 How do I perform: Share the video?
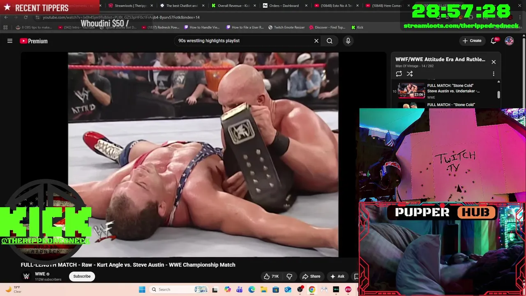311,276
